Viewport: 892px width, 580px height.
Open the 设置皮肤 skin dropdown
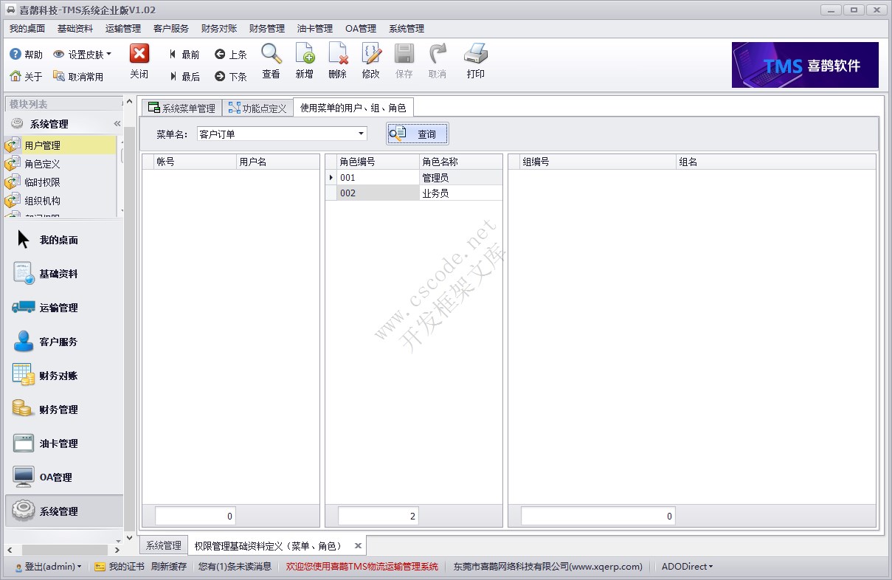coord(83,55)
